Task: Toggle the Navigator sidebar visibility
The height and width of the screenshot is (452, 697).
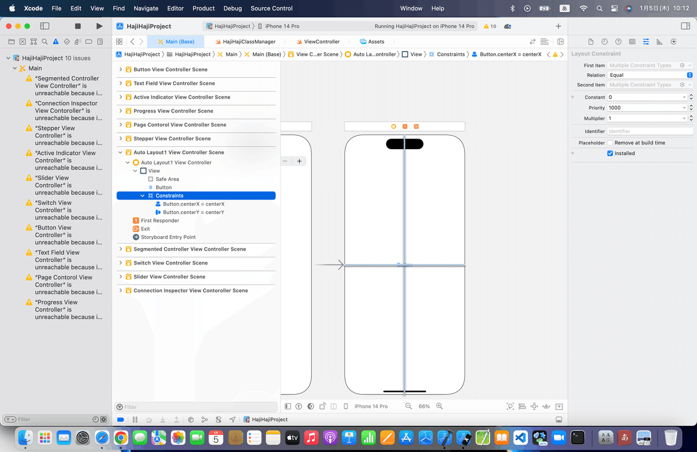Action: (x=44, y=26)
